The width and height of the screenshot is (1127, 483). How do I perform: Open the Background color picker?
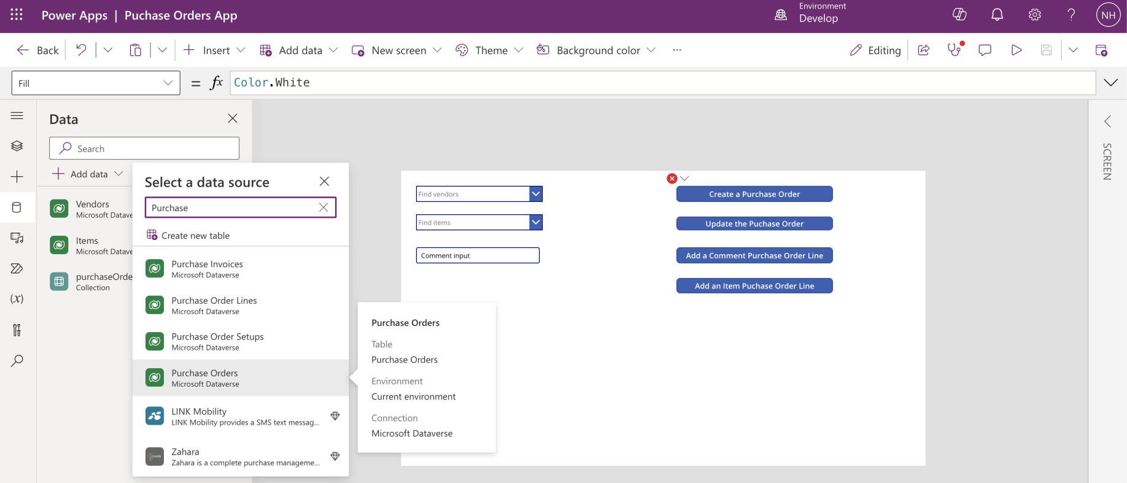click(x=596, y=50)
